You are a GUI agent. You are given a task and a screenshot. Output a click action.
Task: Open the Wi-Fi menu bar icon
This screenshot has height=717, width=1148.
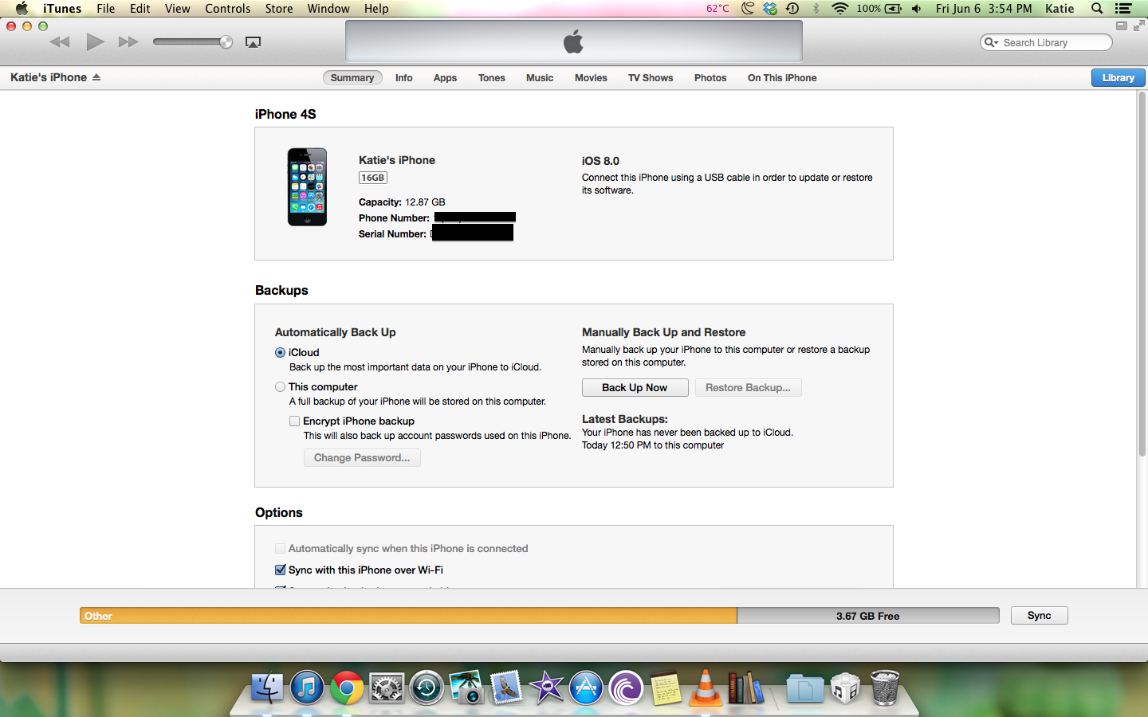point(839,9)
